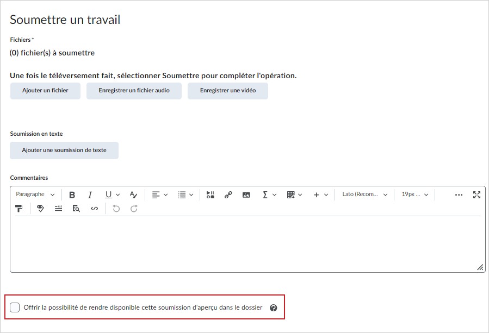This screenshot has width=489, height=333.
Task: Open the Lato font family dropdown
Action: [x=364, y=194]
